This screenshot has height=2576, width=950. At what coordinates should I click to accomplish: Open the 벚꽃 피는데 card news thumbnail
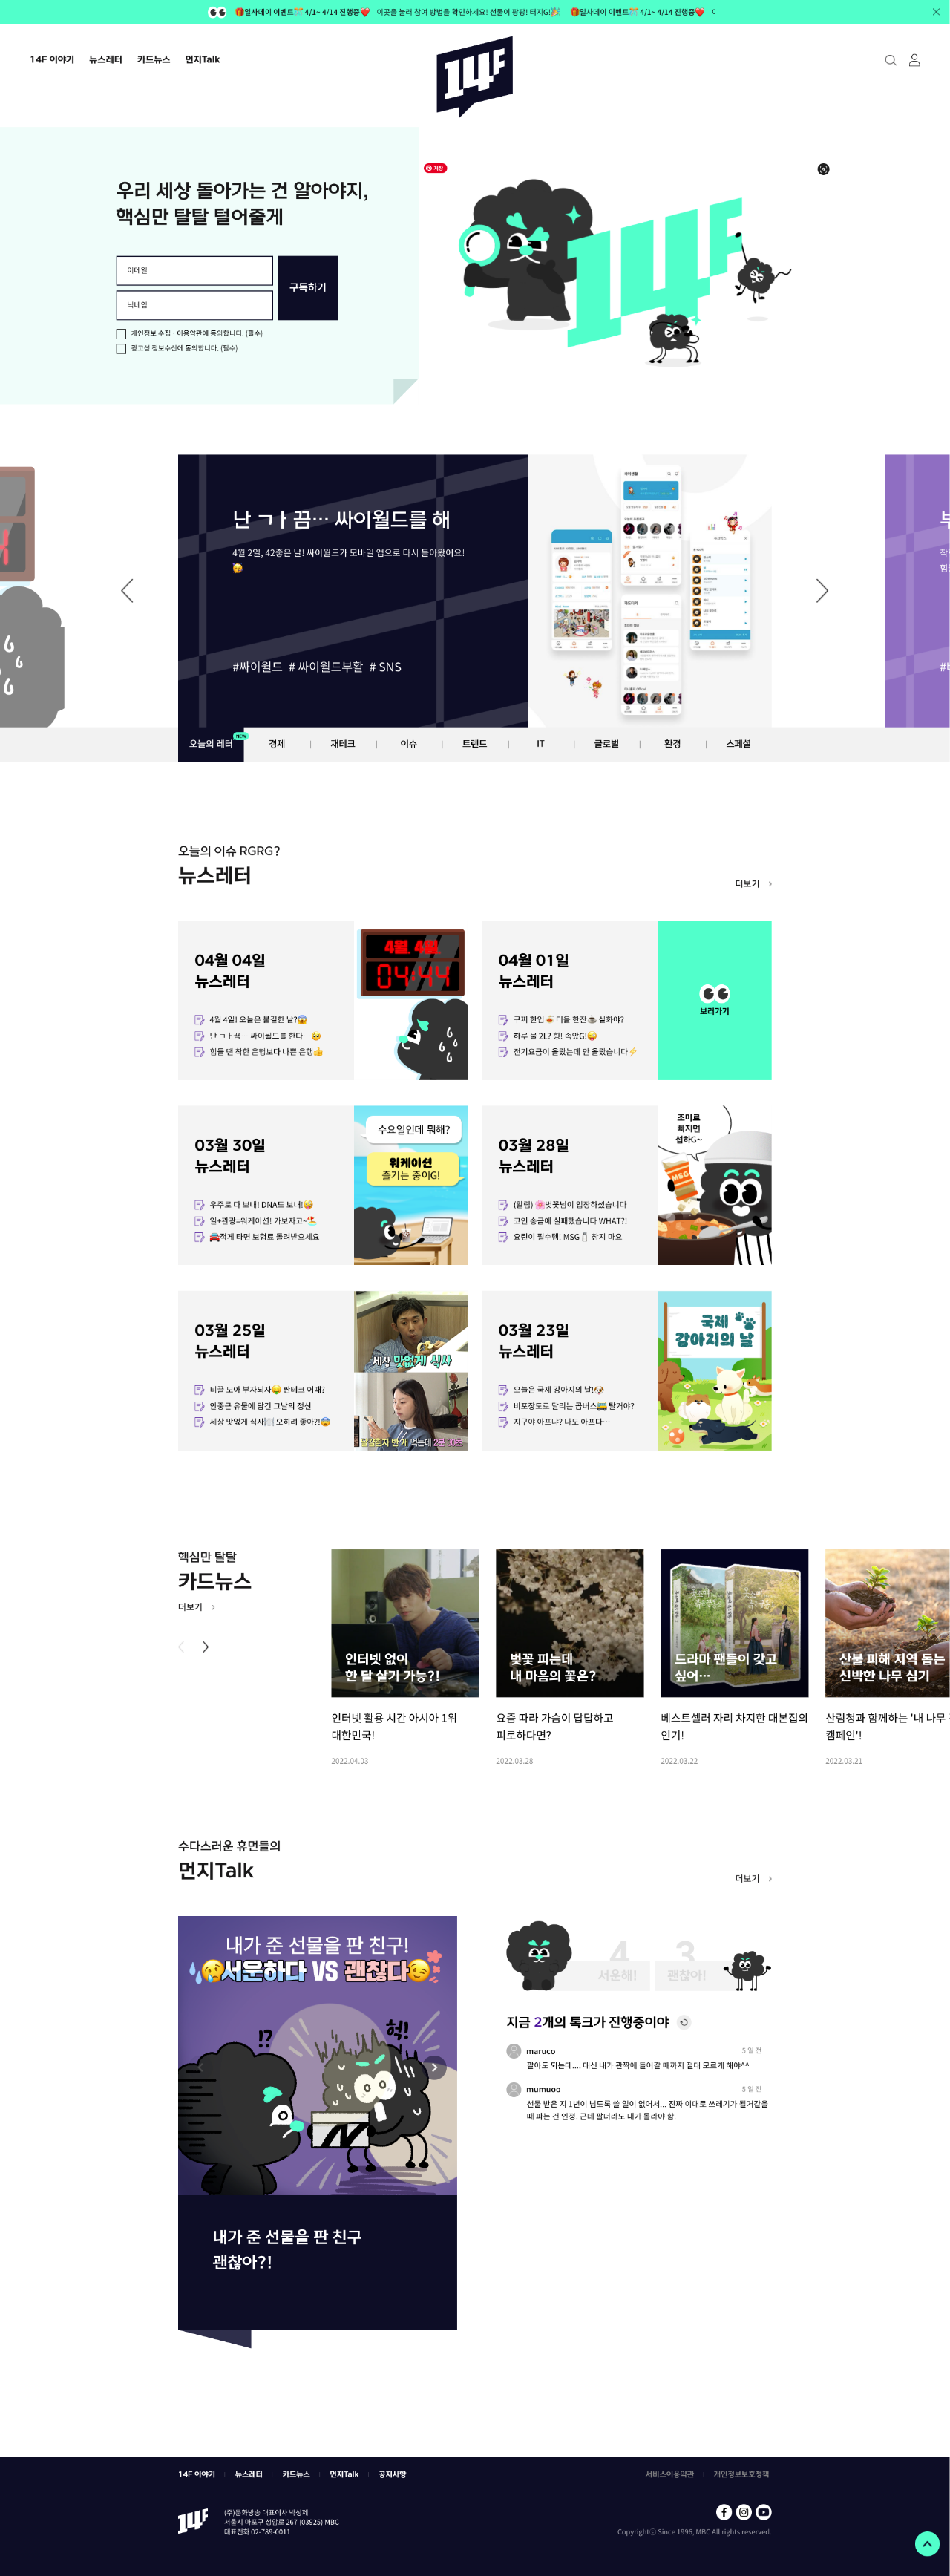(x=570, y=1623)
